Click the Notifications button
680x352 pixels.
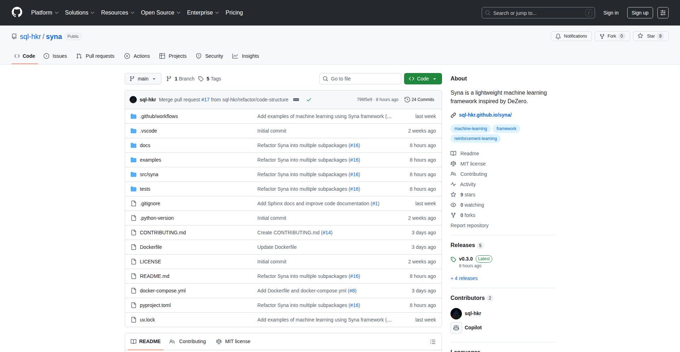point(571,36)
